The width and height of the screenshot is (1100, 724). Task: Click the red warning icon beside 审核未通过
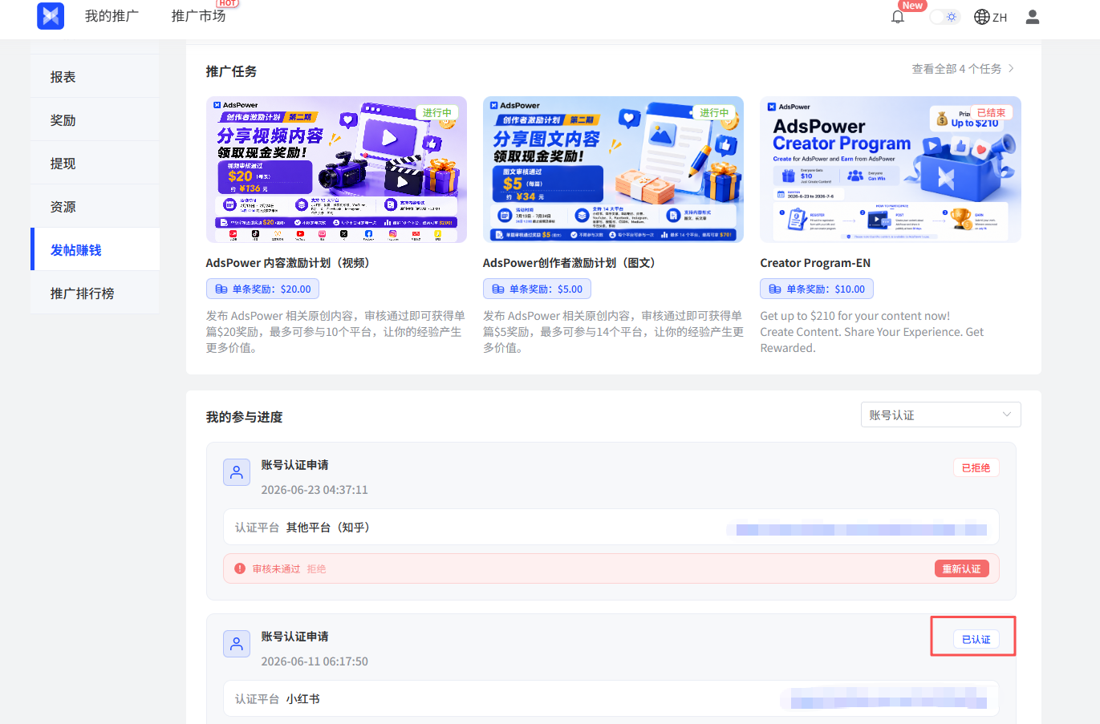[240, 568]
